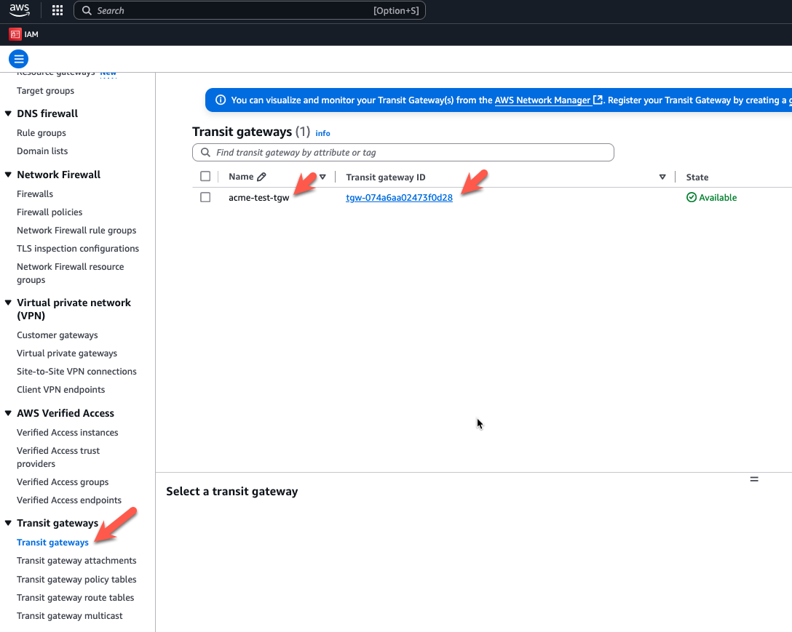Image resolution: width=792 pixels, height=632 pixels.
Task: Click the pencil edit icon beside Name
Action: [x=262, y=177]
